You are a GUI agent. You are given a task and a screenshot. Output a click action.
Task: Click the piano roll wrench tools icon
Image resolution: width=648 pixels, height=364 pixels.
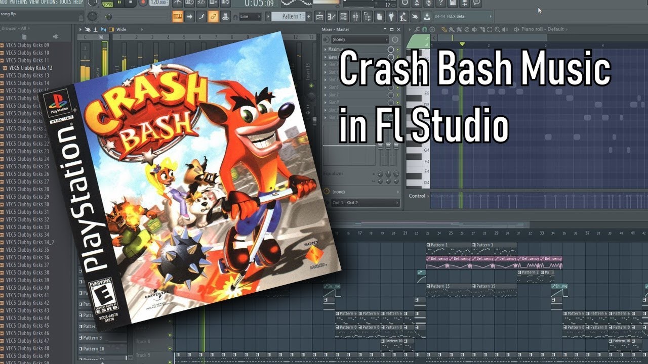point(417,29)
